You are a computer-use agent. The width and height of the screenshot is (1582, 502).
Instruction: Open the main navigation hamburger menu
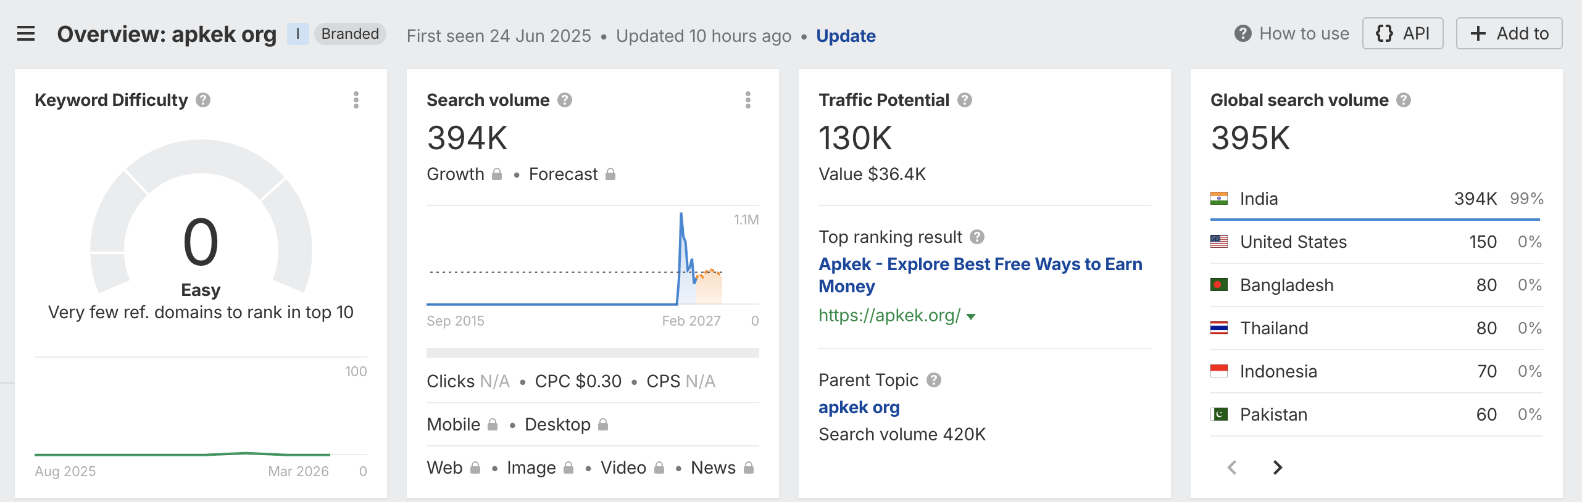[25, 33]
